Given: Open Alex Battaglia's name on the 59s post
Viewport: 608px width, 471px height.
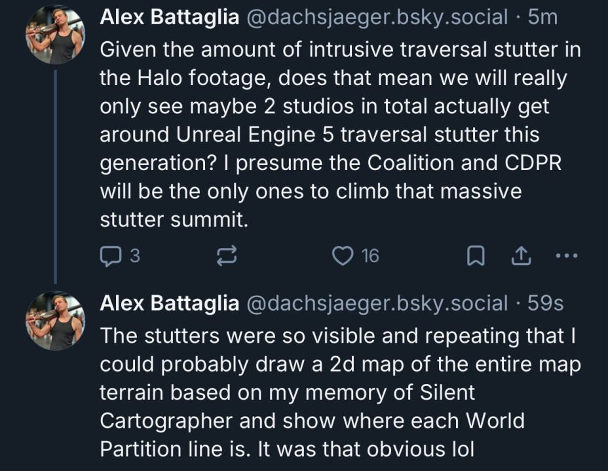Looking at the screenshot, I should pyautogui.click(x=169, y=303).
